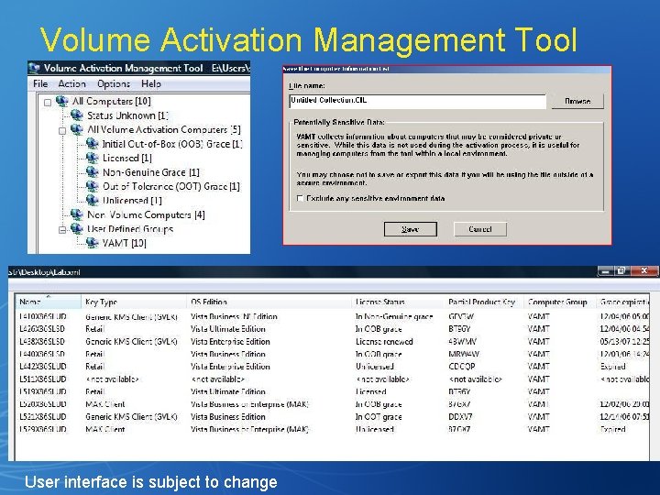Viewport: 660px width, 495px height.
Task: Click the VAMT [10] group icon
Action: tap(93, 243)
